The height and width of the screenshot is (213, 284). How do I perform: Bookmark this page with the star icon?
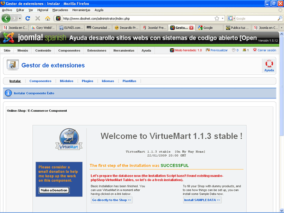217,18
